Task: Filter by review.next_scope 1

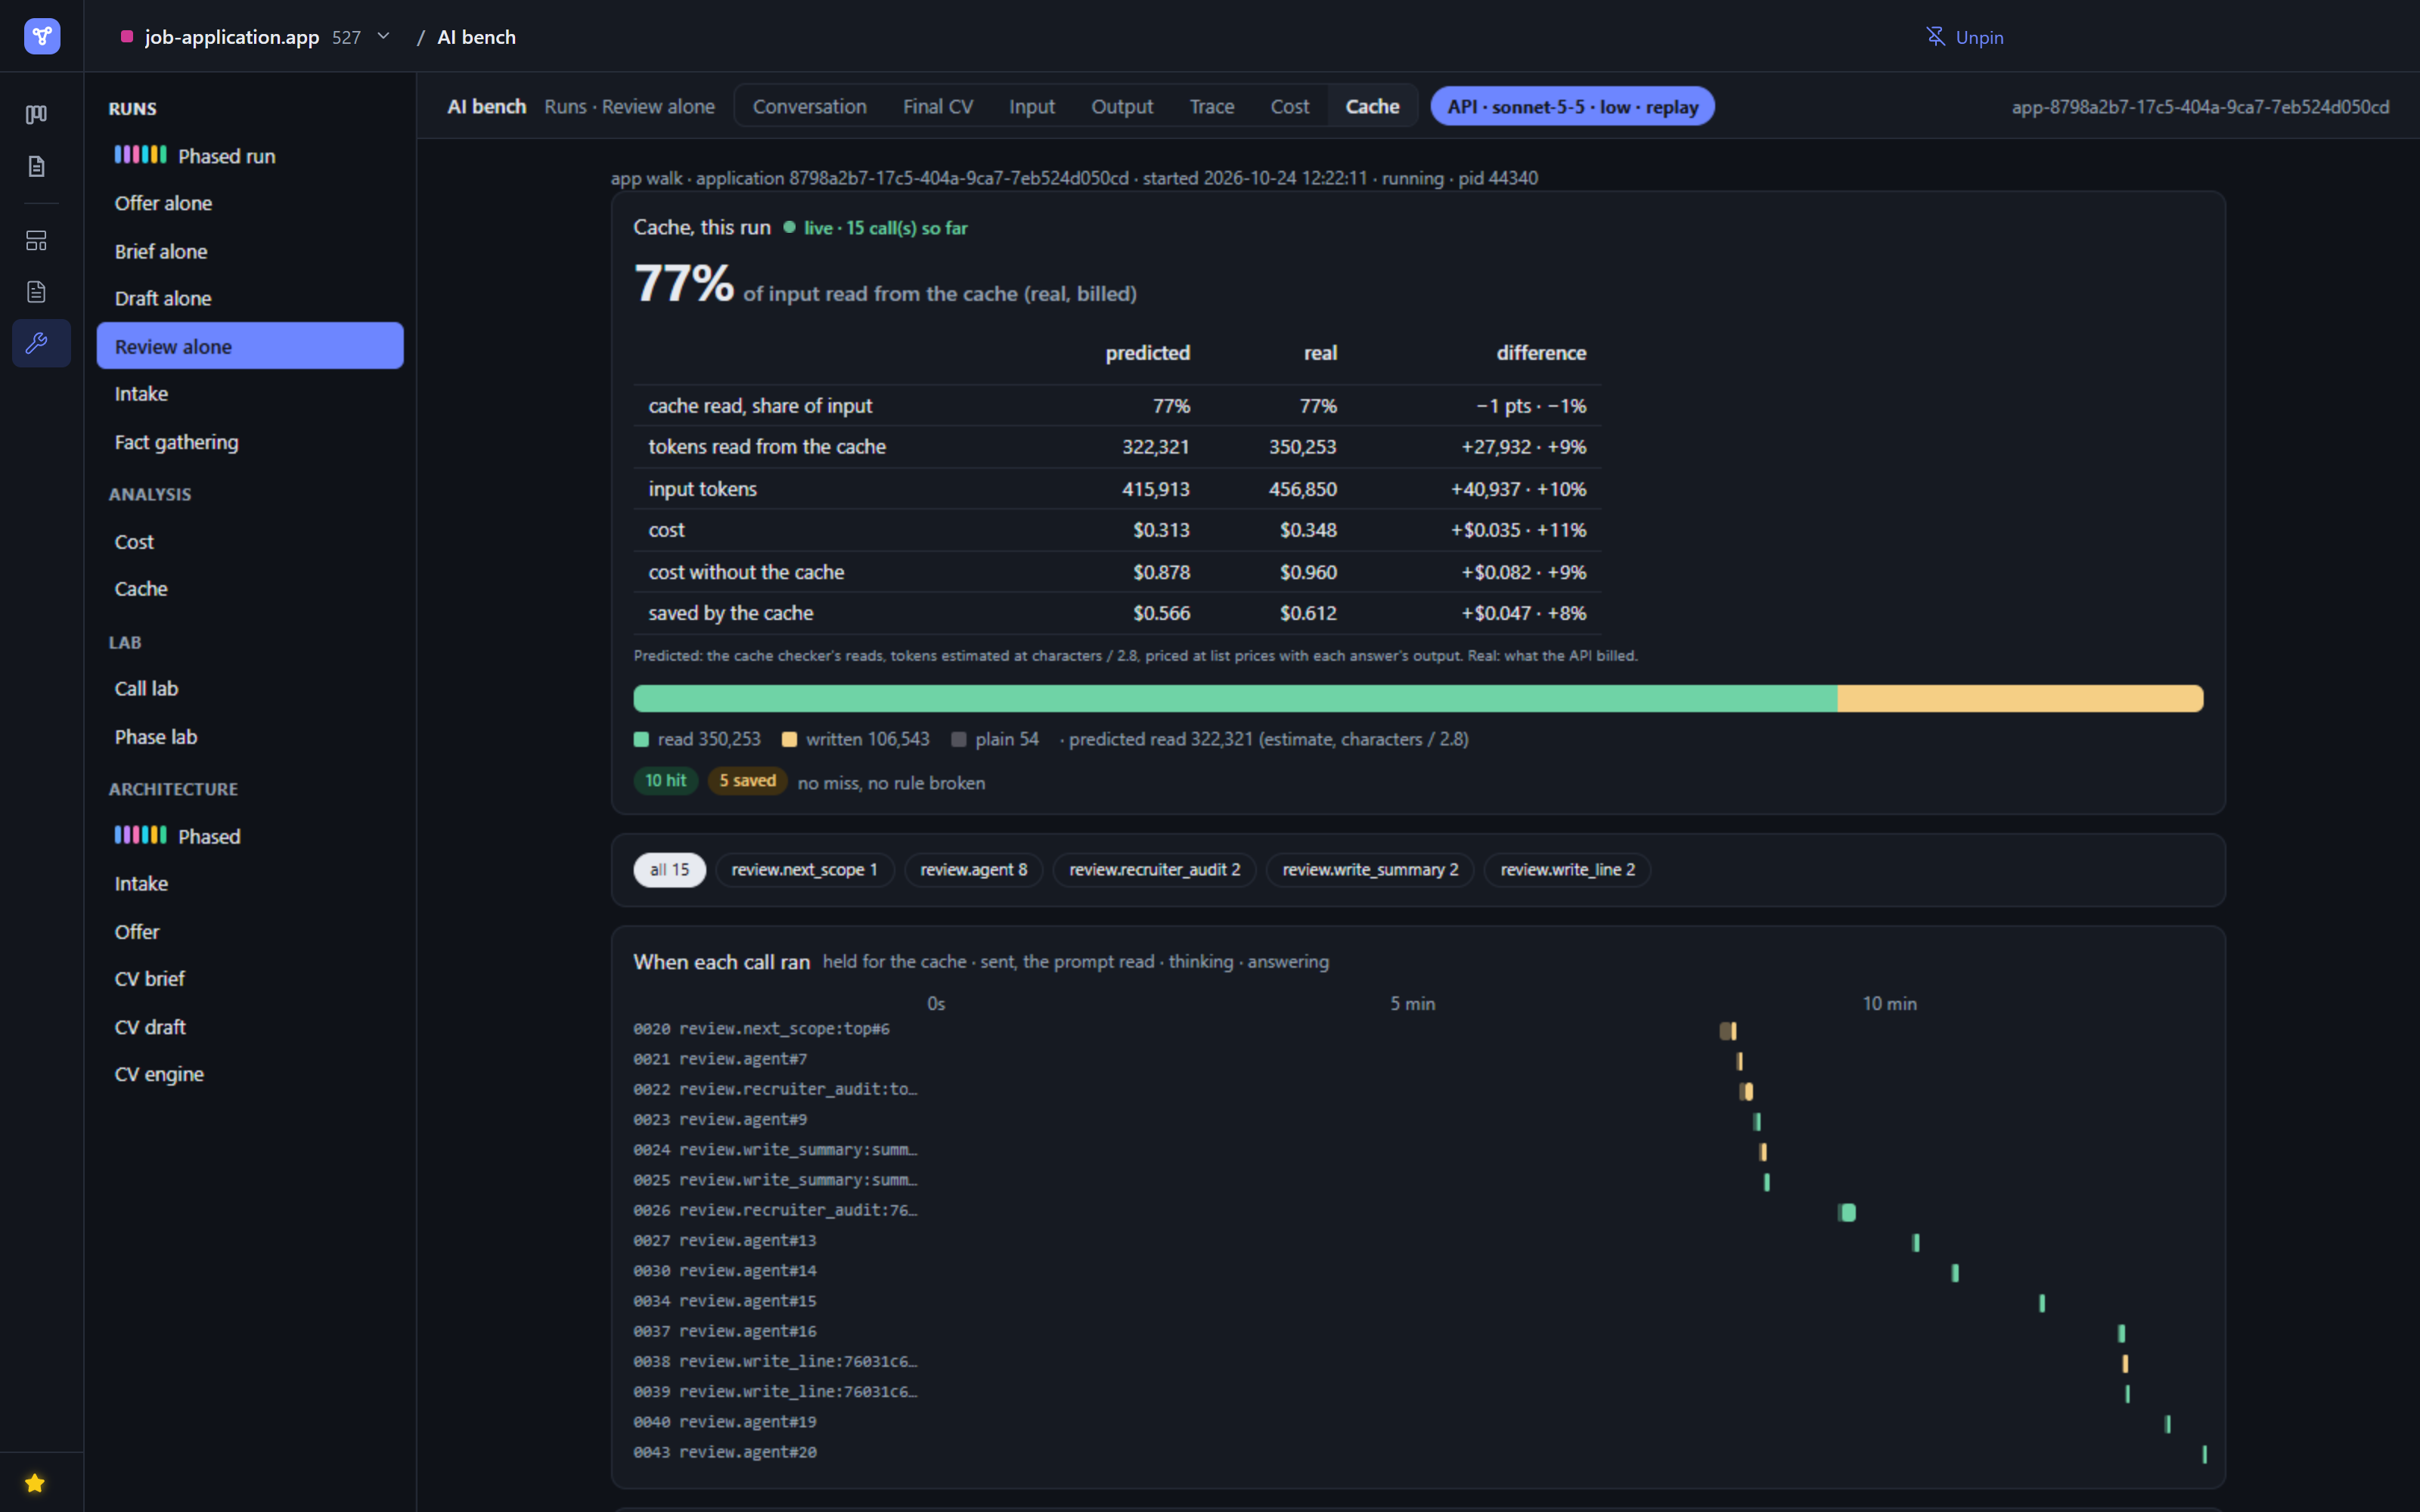Action: tap(804, 870)
